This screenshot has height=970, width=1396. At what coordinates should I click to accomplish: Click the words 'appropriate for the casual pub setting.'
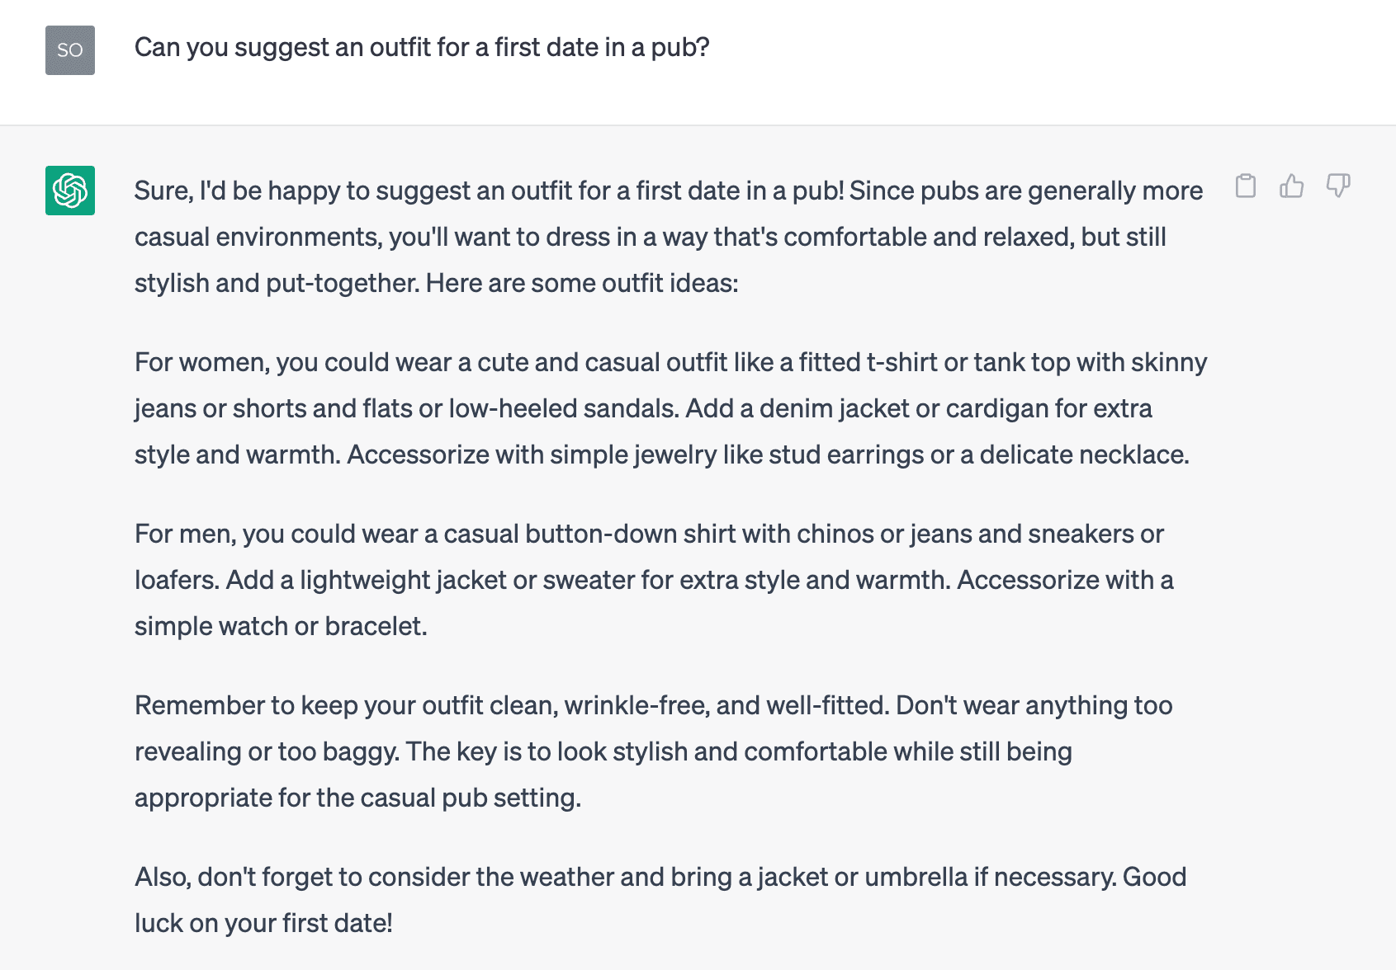(357, 798)
